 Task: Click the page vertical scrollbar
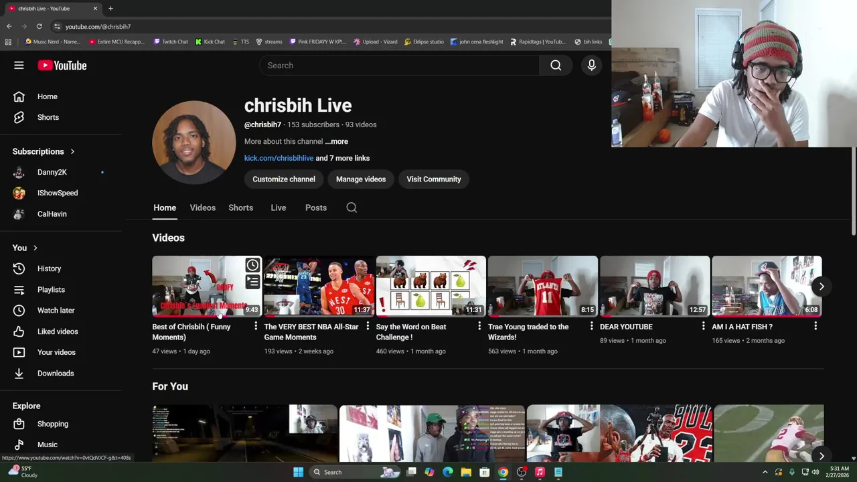click(x=853, y=191)
